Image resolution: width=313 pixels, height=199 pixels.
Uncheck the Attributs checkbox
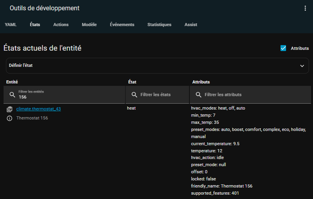[x=283, y=48]
